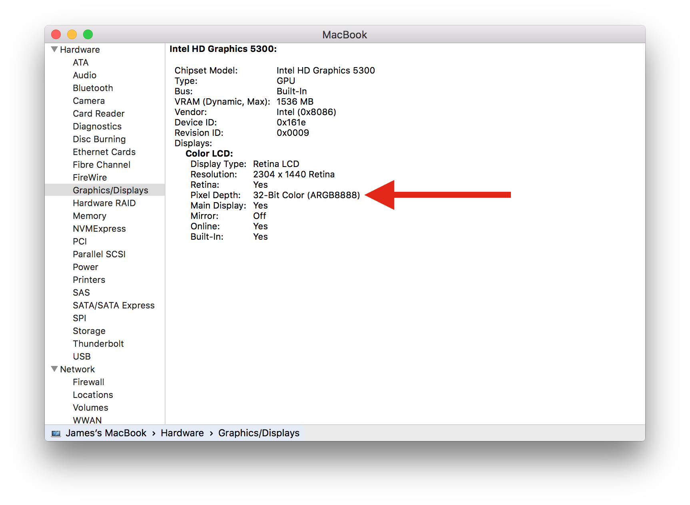Select WWAN under Network
Screen dimensions: 690x505
point(88,420)
